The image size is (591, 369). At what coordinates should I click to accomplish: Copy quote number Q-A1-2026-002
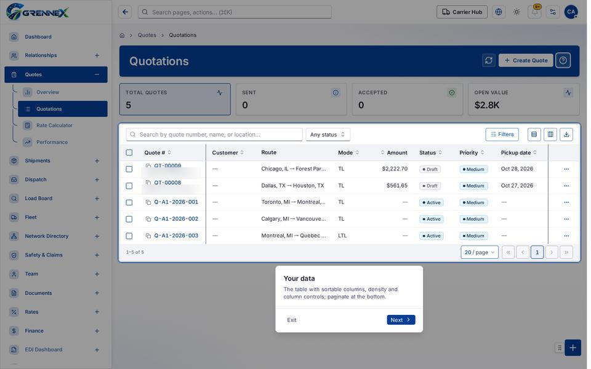point(148,219)
